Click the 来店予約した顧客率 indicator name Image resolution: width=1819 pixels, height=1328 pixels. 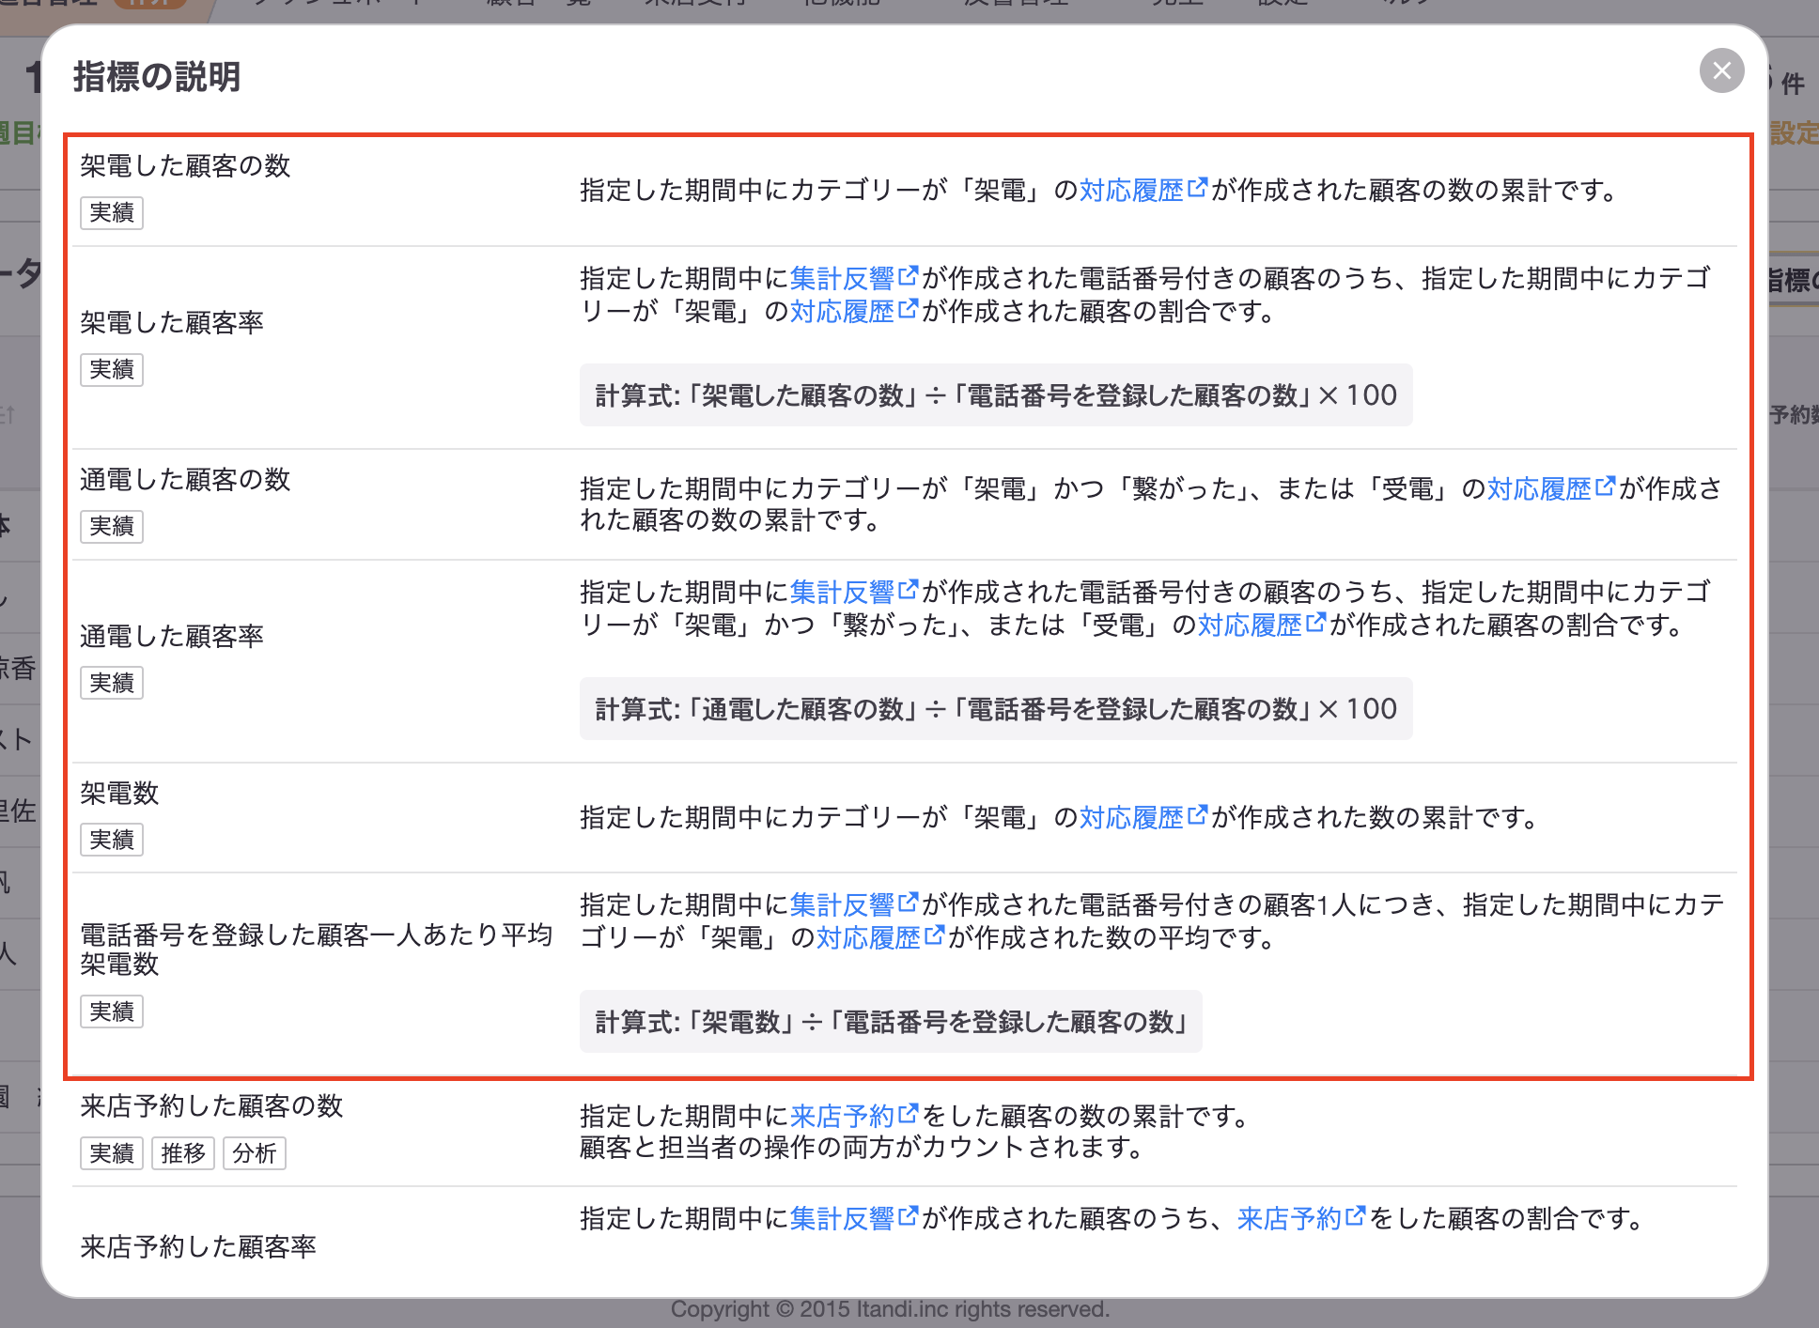198,1246
